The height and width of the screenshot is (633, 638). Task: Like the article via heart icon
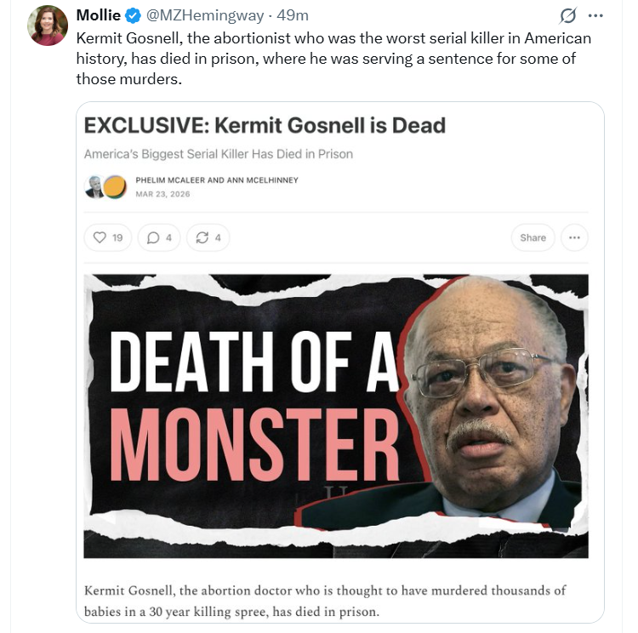tap(108, 237)
